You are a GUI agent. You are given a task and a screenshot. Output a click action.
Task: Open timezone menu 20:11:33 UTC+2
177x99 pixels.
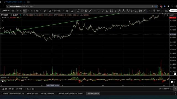coord(165,89)
